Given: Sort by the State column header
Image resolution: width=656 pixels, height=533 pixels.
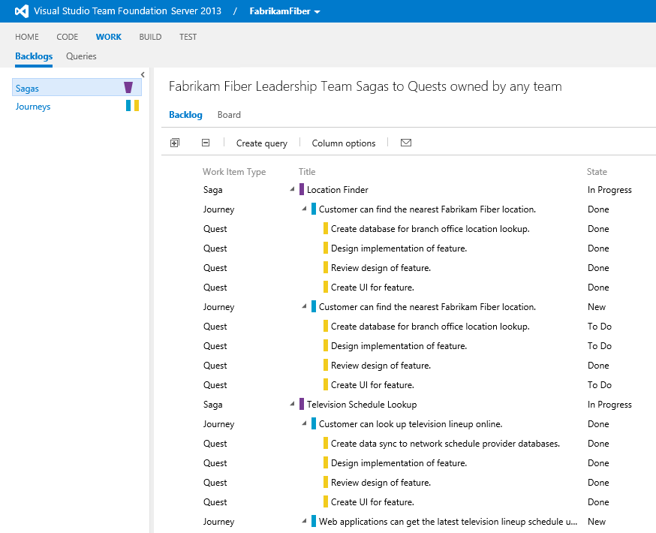Looking at the screenshot, I should pos(597,172).
